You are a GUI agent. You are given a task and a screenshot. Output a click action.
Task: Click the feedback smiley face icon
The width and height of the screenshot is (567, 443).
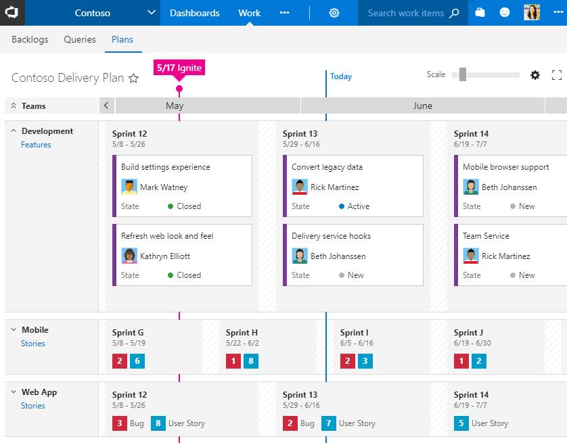click(x=505, y=13)
